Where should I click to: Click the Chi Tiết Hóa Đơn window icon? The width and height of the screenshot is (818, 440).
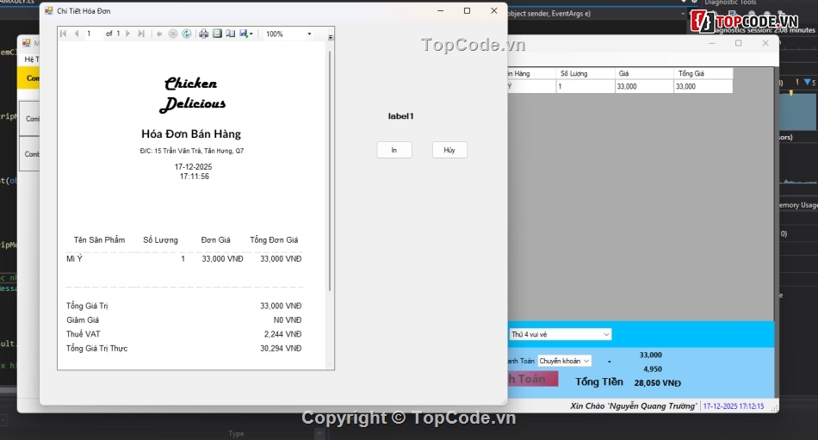48,10
